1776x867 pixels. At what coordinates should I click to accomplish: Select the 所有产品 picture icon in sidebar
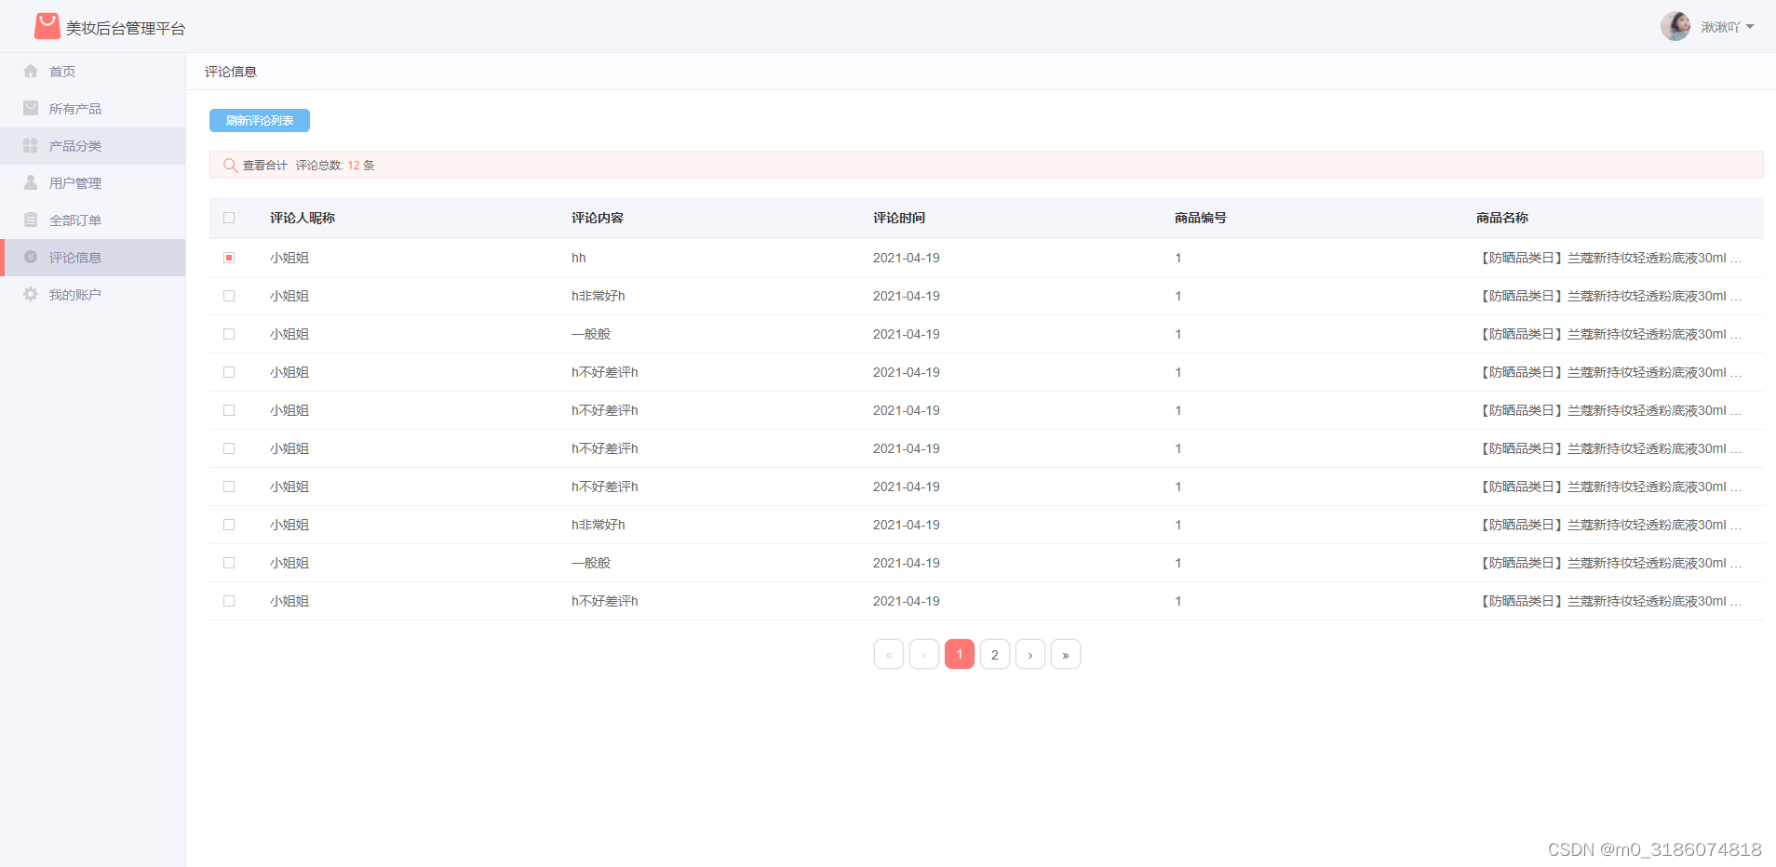[x=32, y=108]
